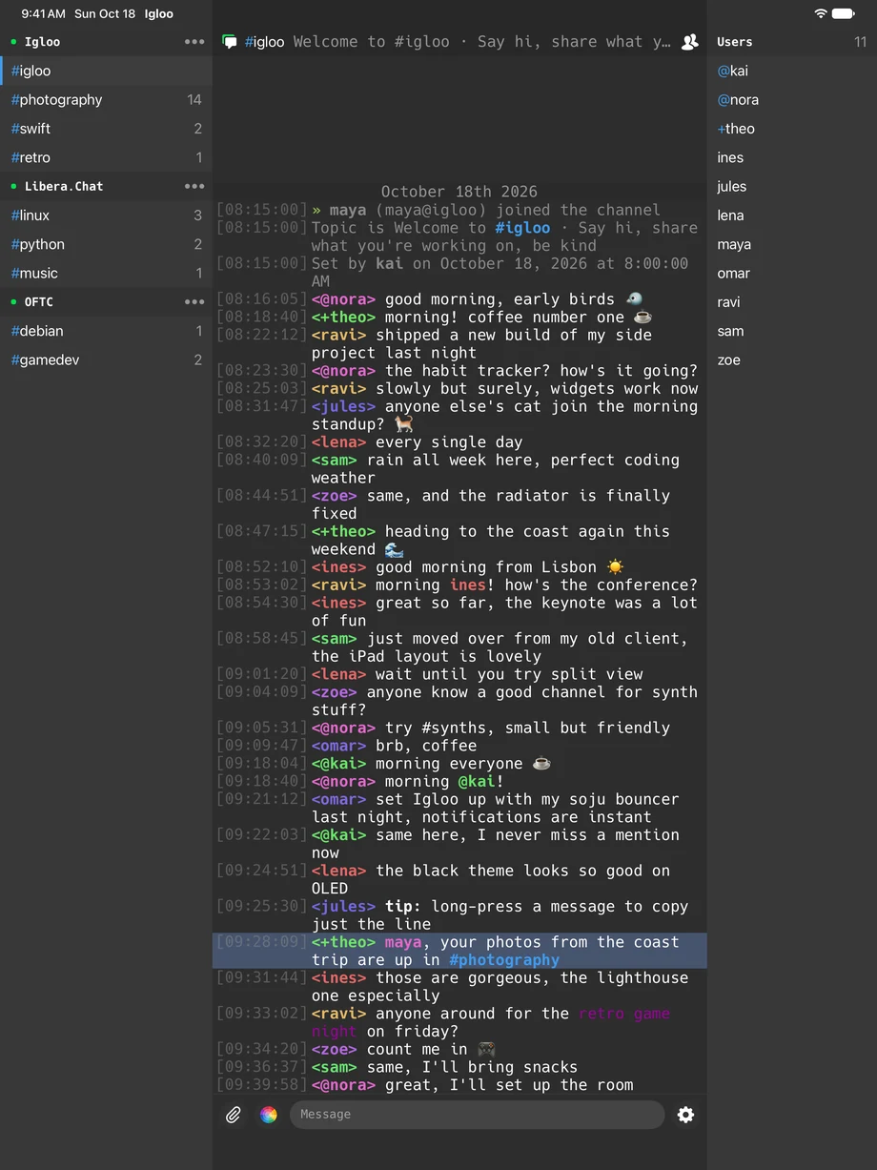Select the #igloo channel in sidebar

click(106, 71)
